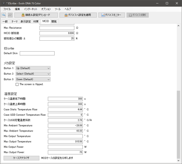Click Max Output Temperature field showing 315.56
The image size is (182, 164).
coord(65,141)
